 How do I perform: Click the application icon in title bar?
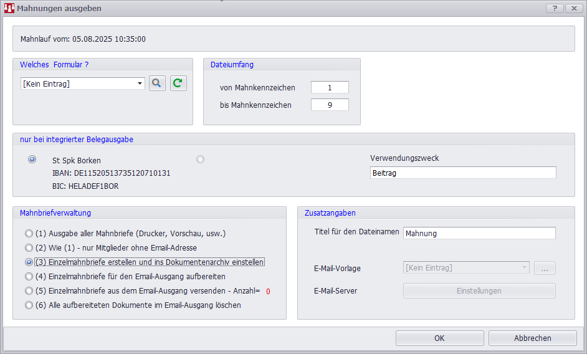click(x=9, y=8)
